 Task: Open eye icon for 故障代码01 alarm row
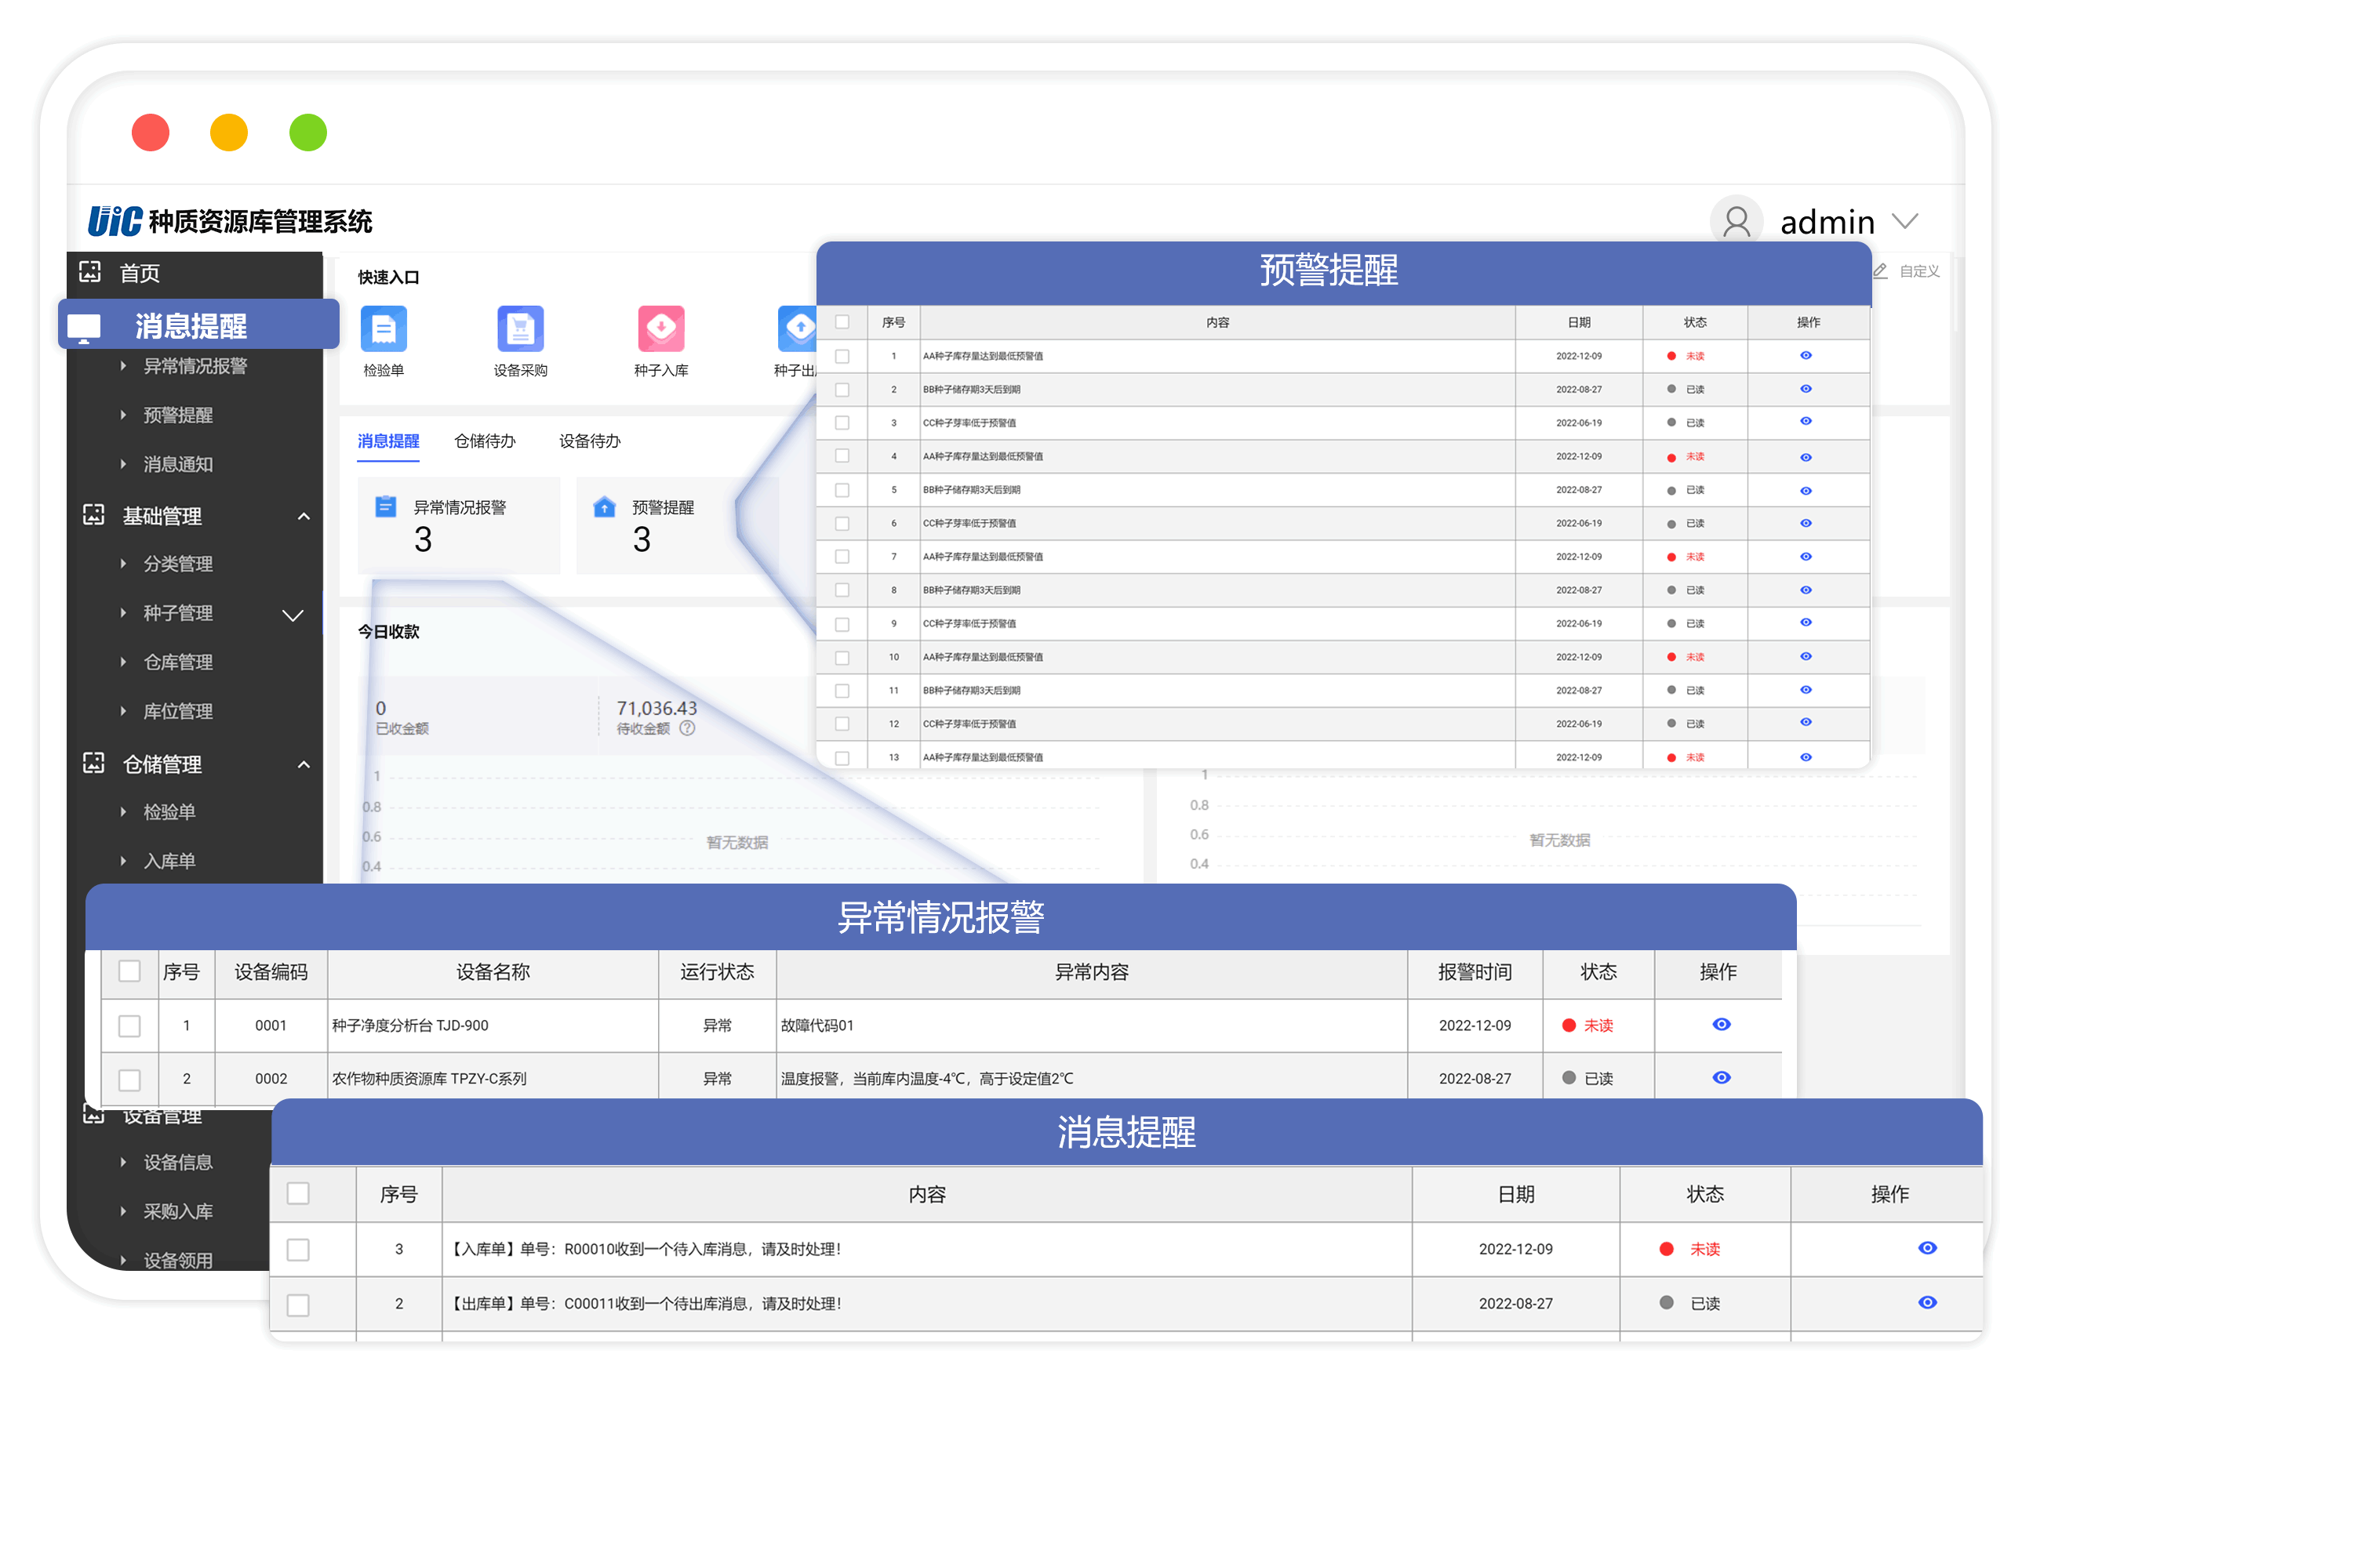(1721, 1025)
